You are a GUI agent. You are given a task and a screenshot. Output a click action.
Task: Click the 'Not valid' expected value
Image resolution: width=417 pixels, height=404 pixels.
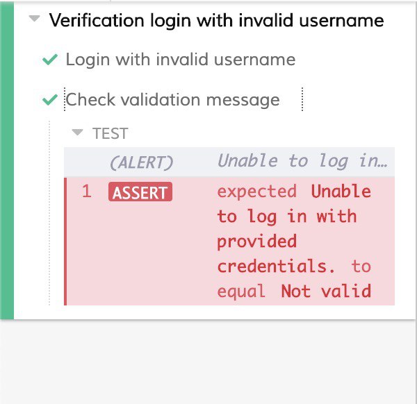[x=325, y=291]
